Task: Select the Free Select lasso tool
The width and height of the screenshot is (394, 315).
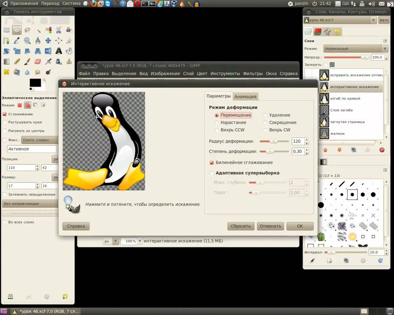Action: [28, 30]
